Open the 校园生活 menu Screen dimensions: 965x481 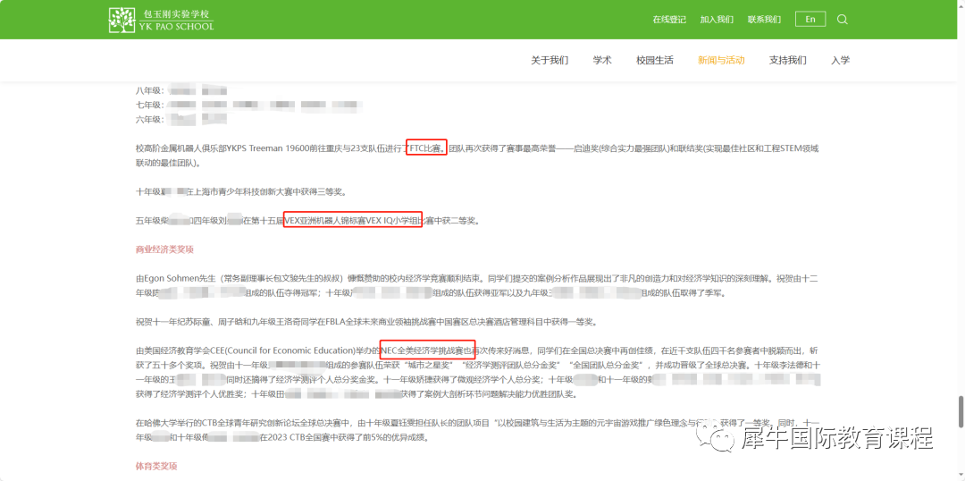[x=655, y=61]
